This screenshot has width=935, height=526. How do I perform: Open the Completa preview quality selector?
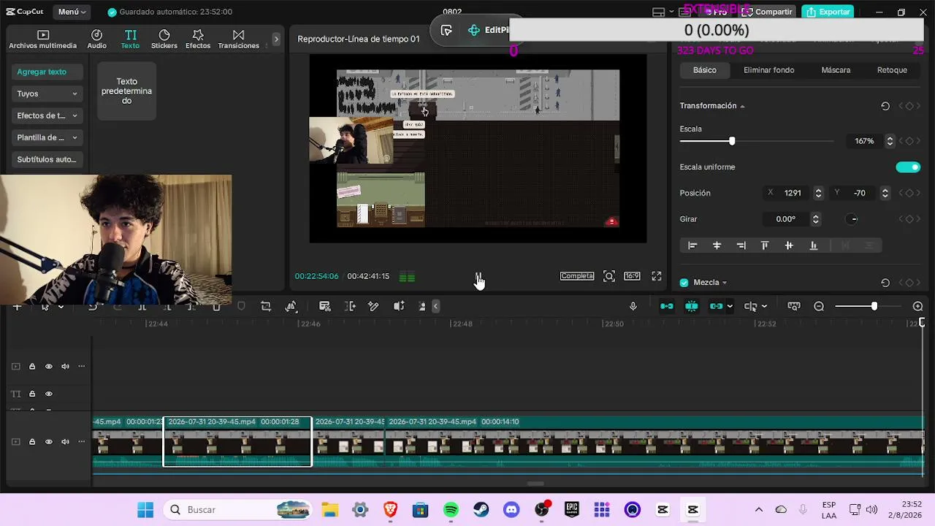point(577,276)
